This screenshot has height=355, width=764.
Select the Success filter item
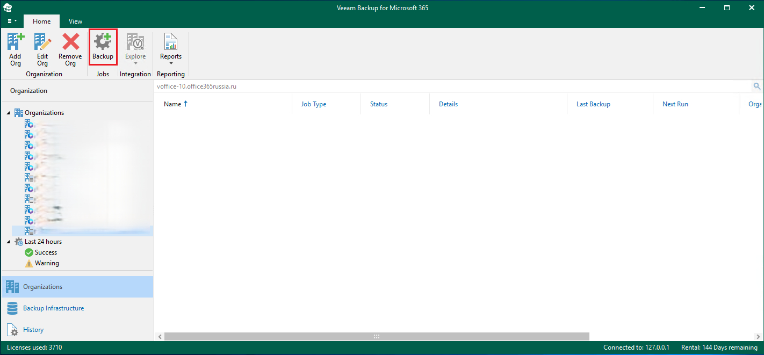click(x=46, y=252)
